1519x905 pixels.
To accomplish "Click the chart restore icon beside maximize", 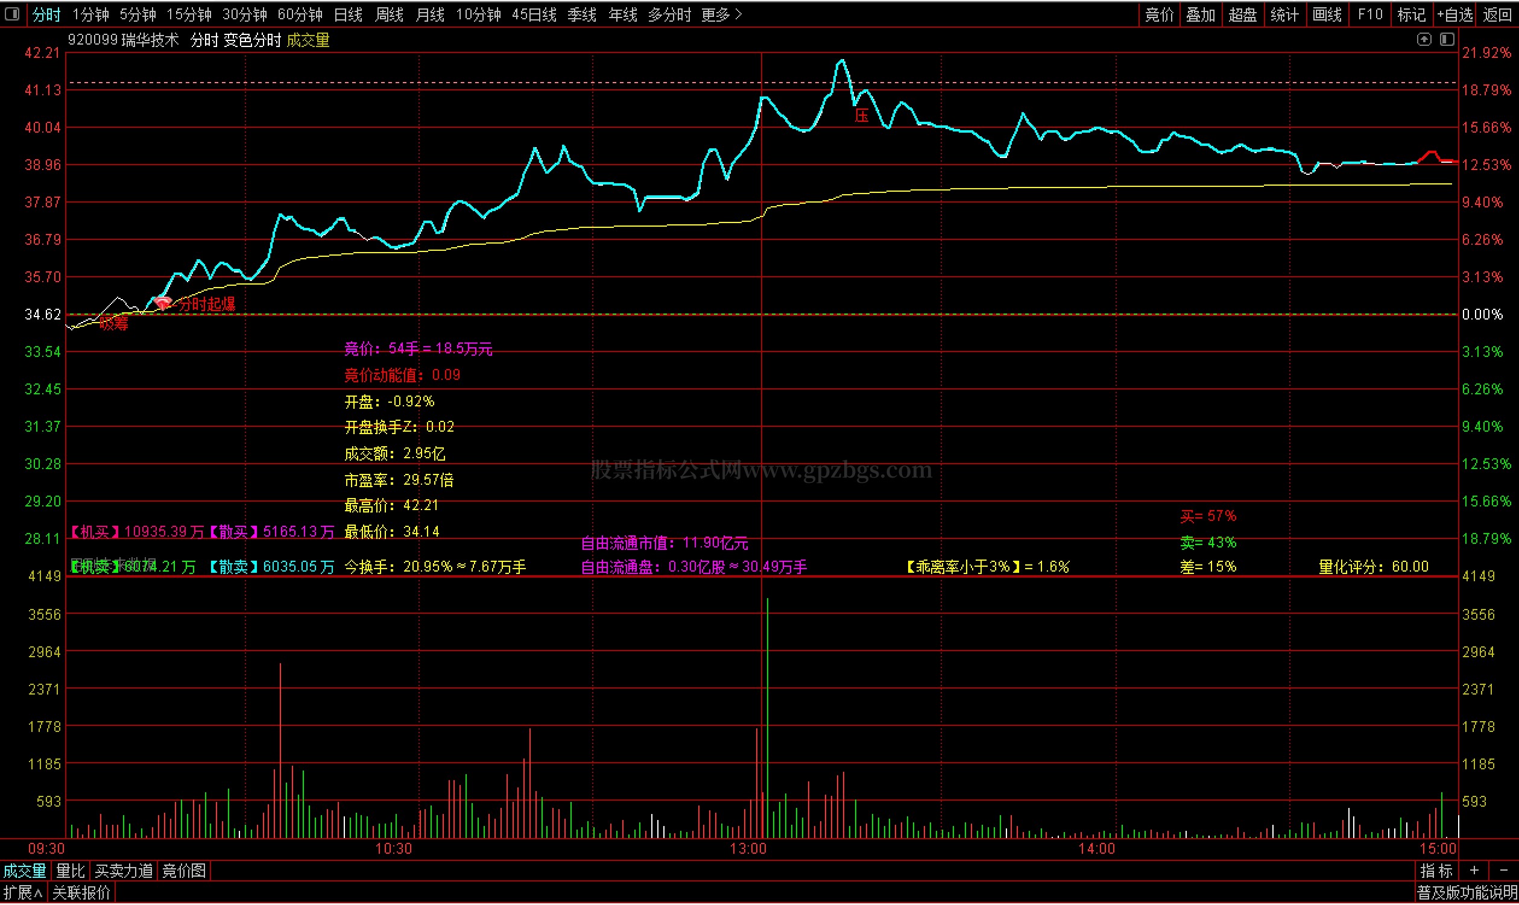I will [1423, 40].
